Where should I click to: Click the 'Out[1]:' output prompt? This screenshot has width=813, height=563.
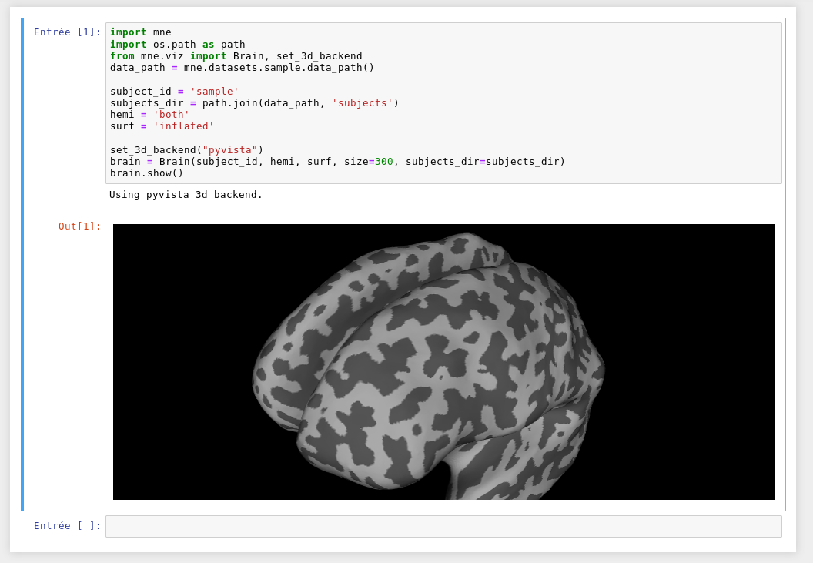click(79, 226)
